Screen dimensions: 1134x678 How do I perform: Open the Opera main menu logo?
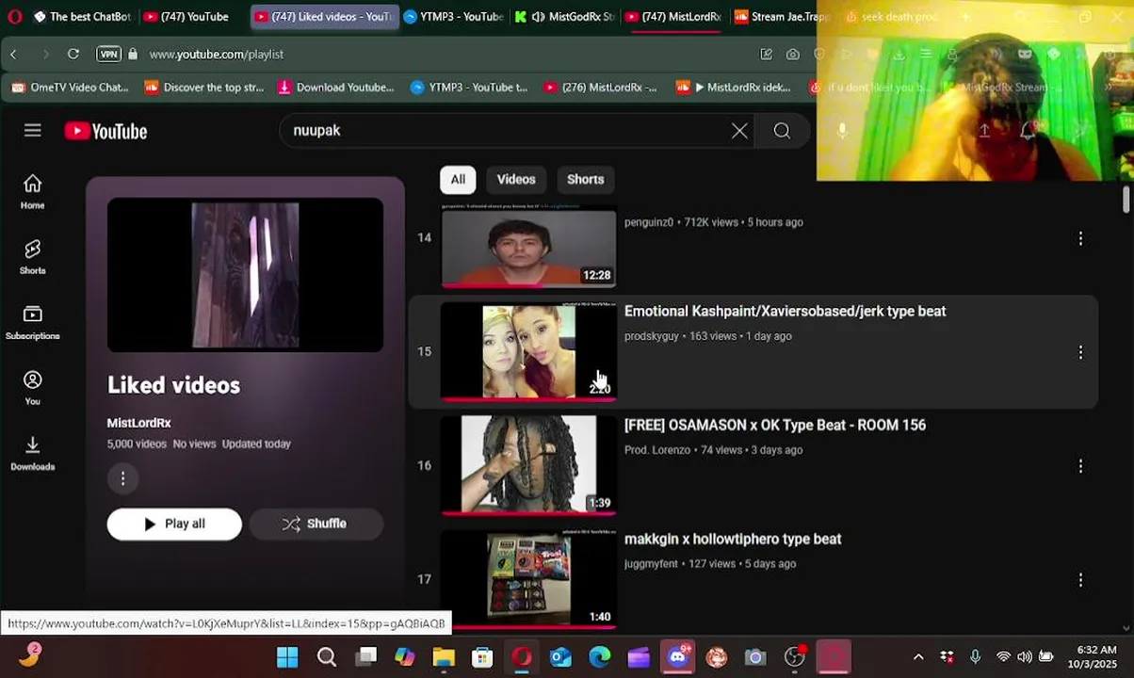pos(14,16)
